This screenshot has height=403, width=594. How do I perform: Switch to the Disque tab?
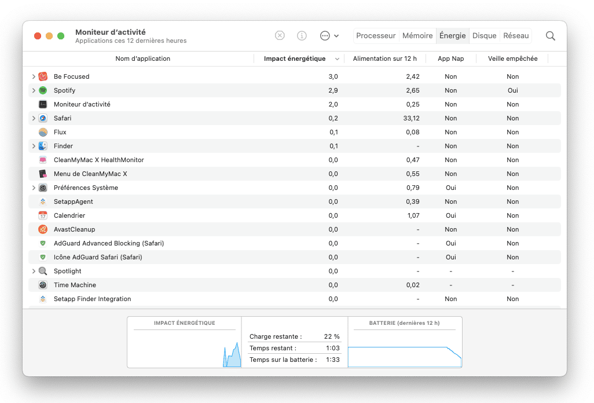point(484,35)
